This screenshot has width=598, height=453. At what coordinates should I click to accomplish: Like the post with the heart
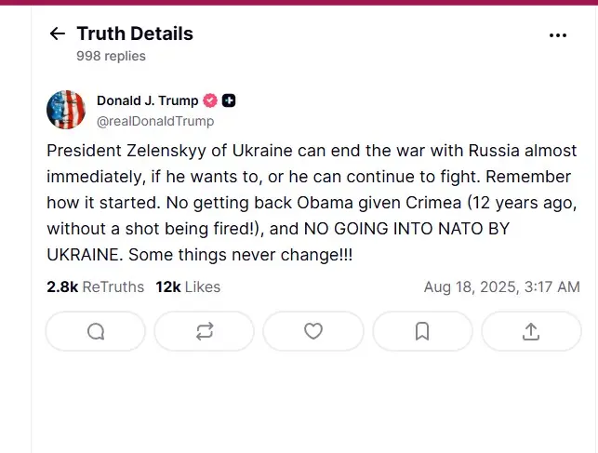click(x=313, y=331)
